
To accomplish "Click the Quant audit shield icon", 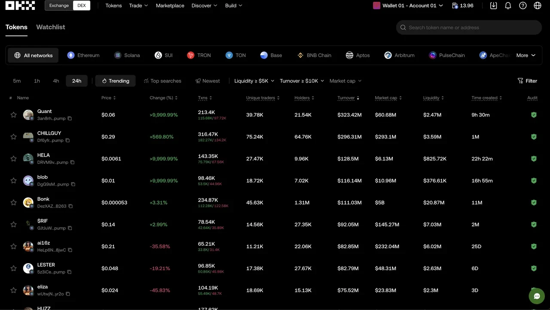I will [534, 115].
